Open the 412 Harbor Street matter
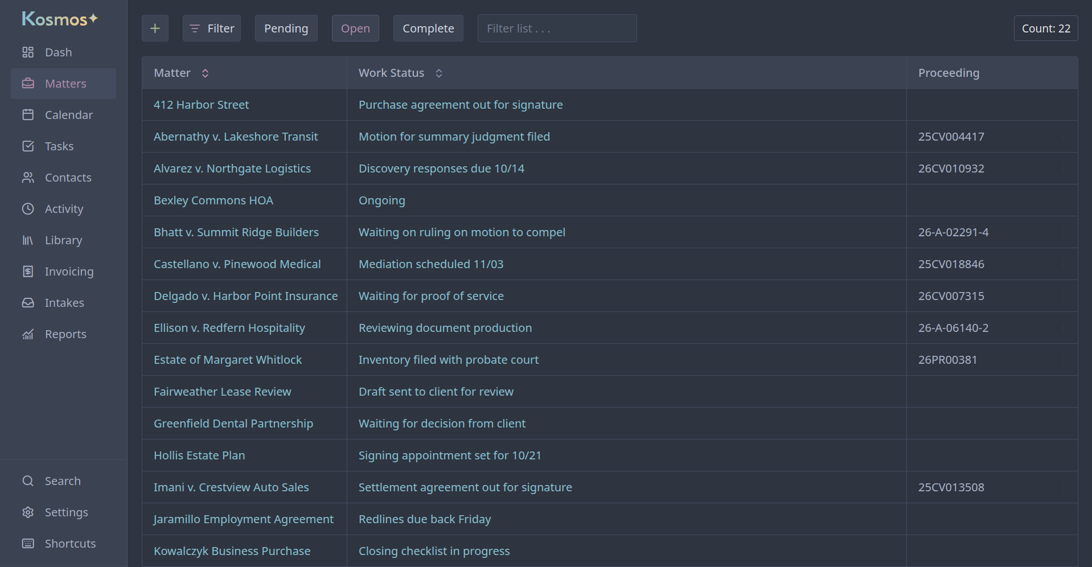The height and width of the screenshot is (567, 1092). (201, 105)
